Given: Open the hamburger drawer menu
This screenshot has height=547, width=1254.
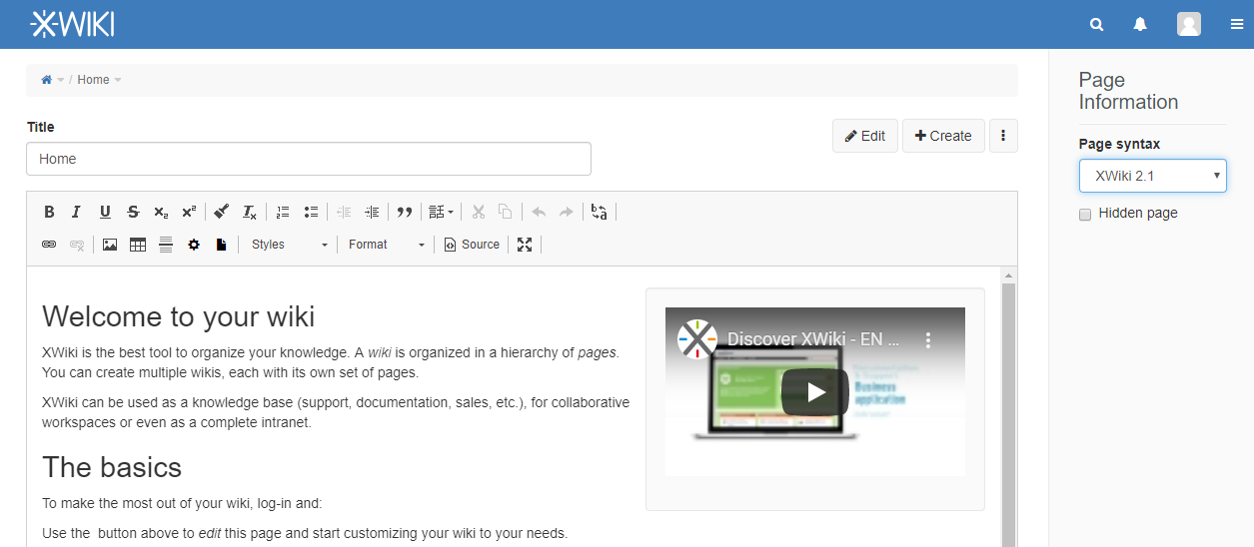Looking at the screenshot, I should click(1237, 25).
